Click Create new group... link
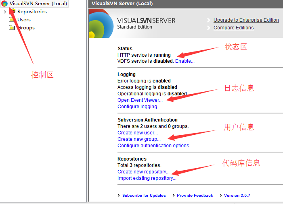The image size is (283, 204). [139, 139]
